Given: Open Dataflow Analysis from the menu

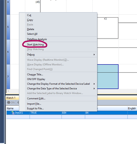Looking at the screenshot, I should [37, 39].
